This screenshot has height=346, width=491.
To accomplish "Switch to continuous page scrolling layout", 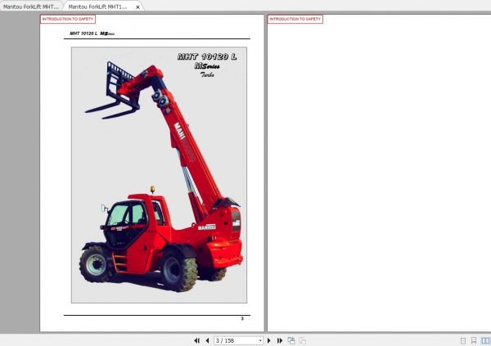I will (474, 340).
